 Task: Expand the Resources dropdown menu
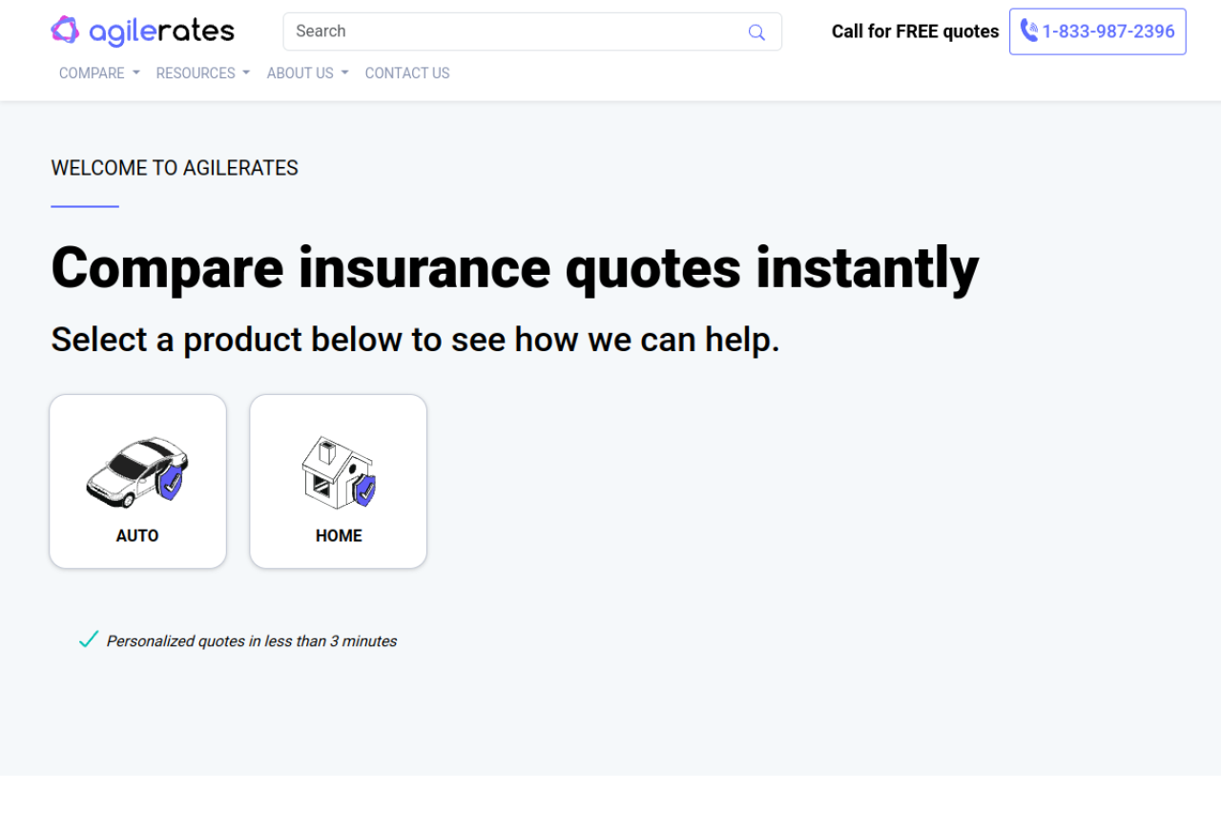tap(203, 73)
